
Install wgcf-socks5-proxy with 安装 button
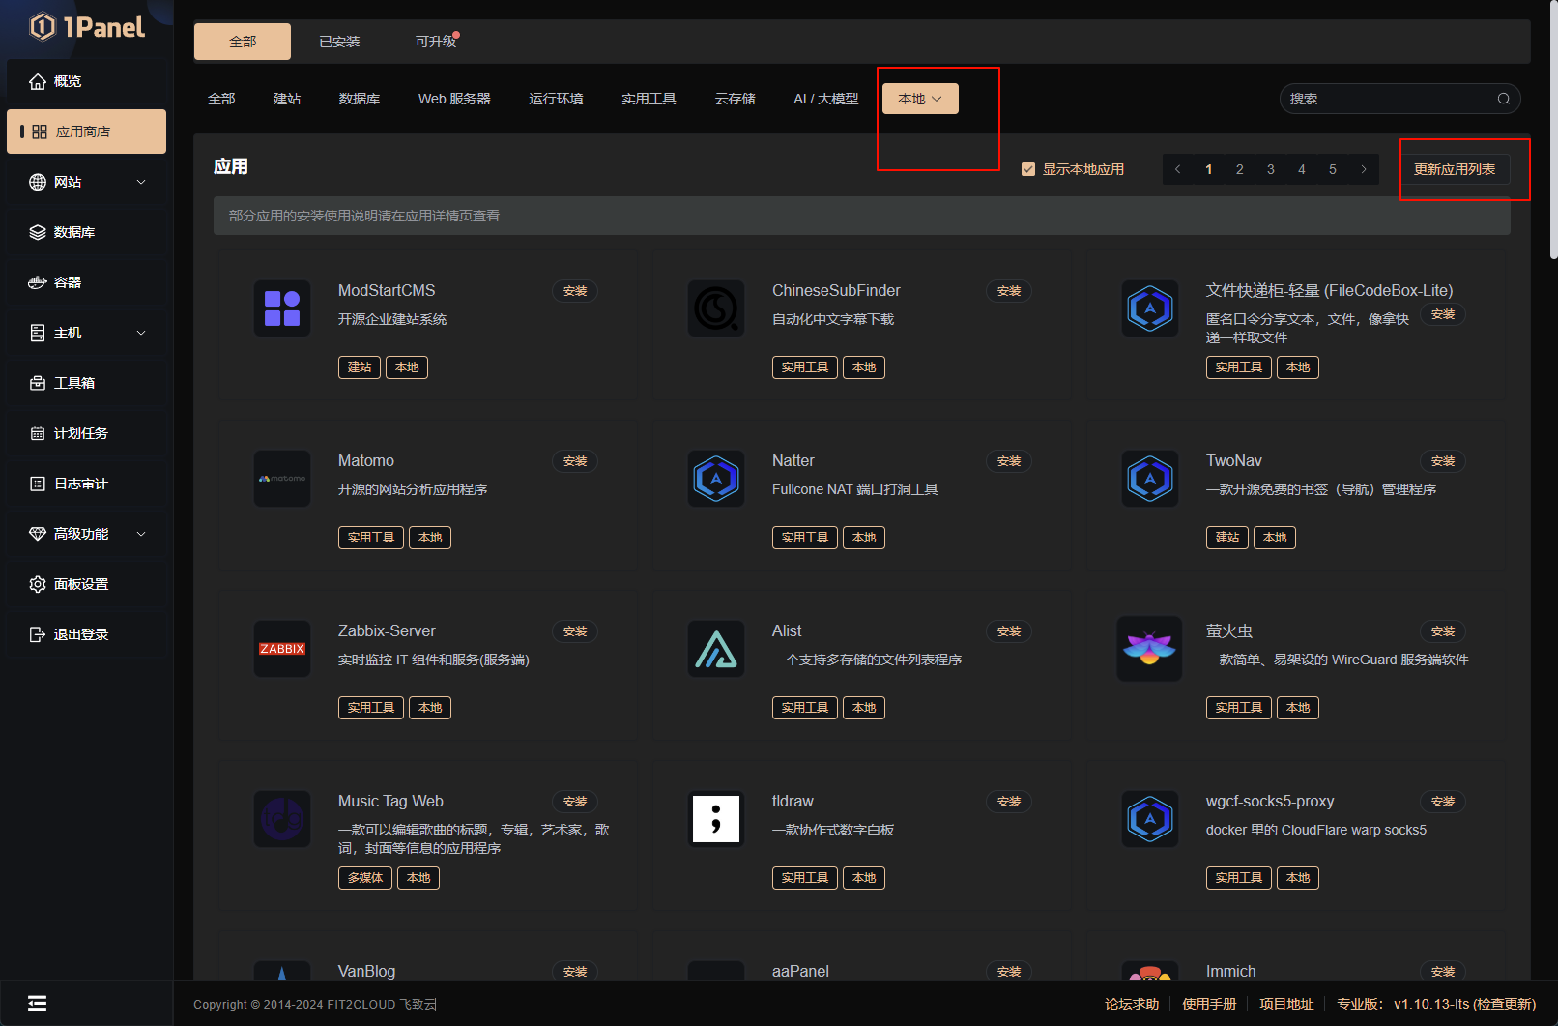pos(1443,802)
